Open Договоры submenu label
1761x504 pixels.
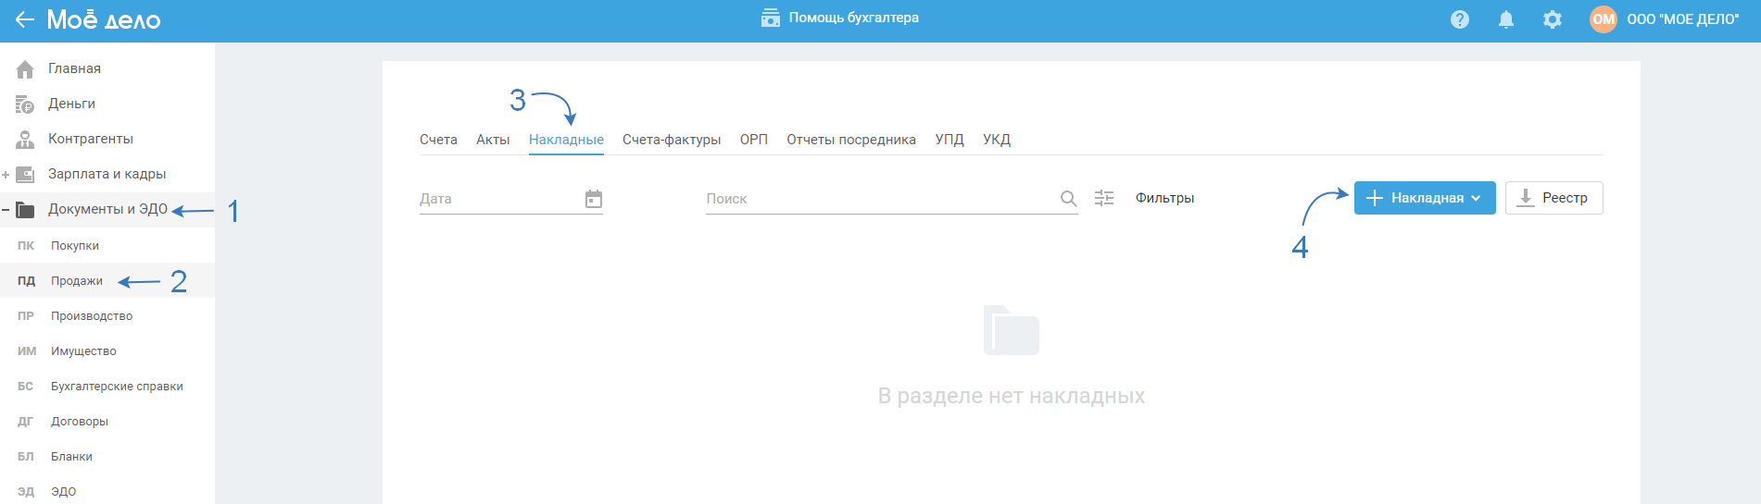point(80,422)
